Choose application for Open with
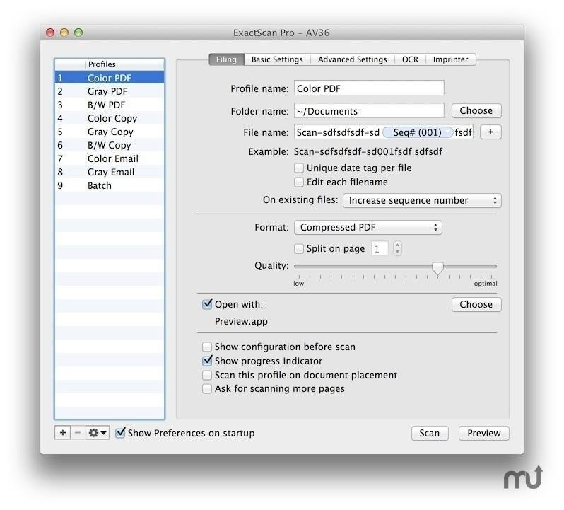564x510 pixels. (x=476, y=304)
